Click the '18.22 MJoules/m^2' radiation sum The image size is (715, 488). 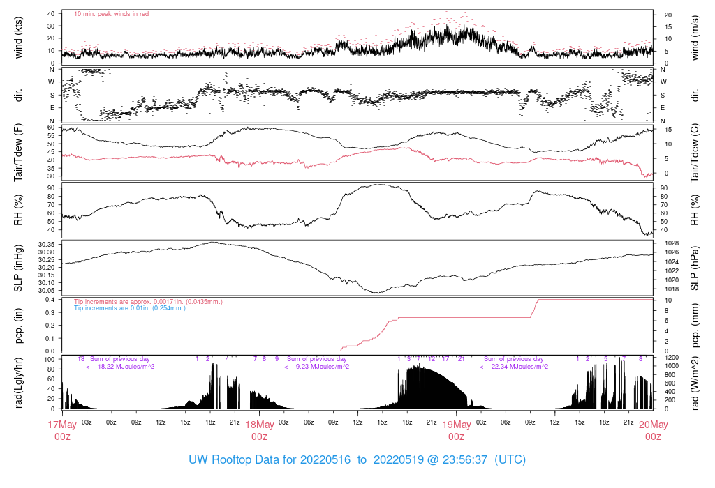126,367
